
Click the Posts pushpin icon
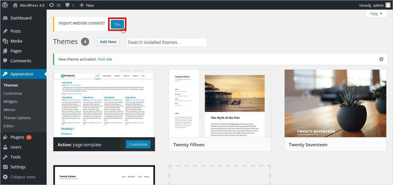pyautogui.click(x=5, y=31)
